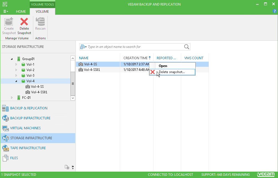
Task: Click the Virtual Machines sidebar icon
Action: (6, 128)
